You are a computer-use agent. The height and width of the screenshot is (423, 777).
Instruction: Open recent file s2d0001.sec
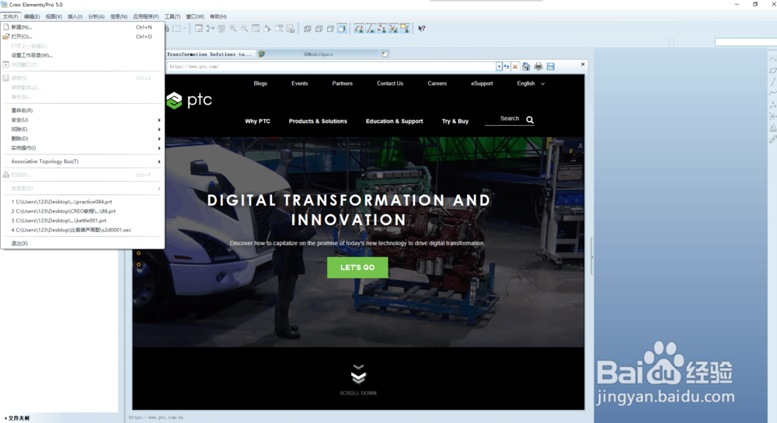click(82, 230)
